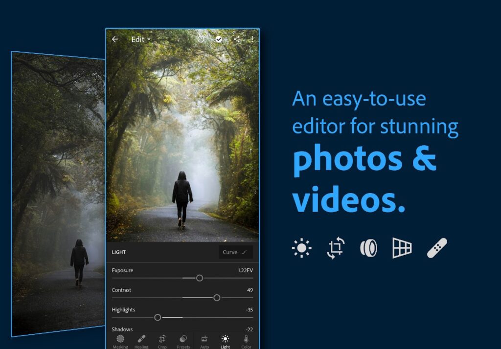This screenshot has height=349, width=501.
Task: Click the perspective geometry icon graphic
Action: point(402,248)
